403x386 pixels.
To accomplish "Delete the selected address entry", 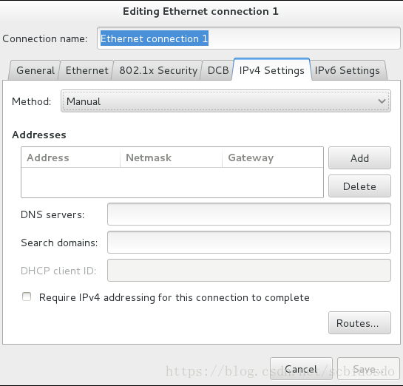I will click(359, 186).
